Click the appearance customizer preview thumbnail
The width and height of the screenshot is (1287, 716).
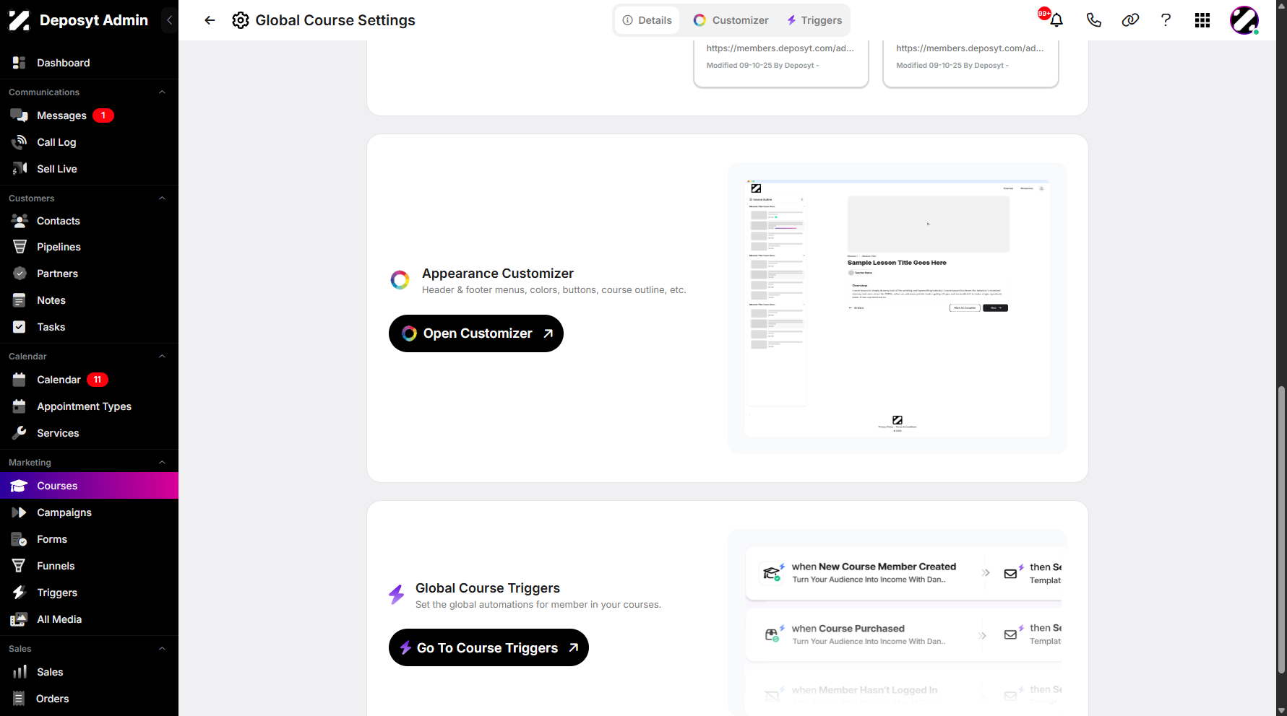(898, 308)
